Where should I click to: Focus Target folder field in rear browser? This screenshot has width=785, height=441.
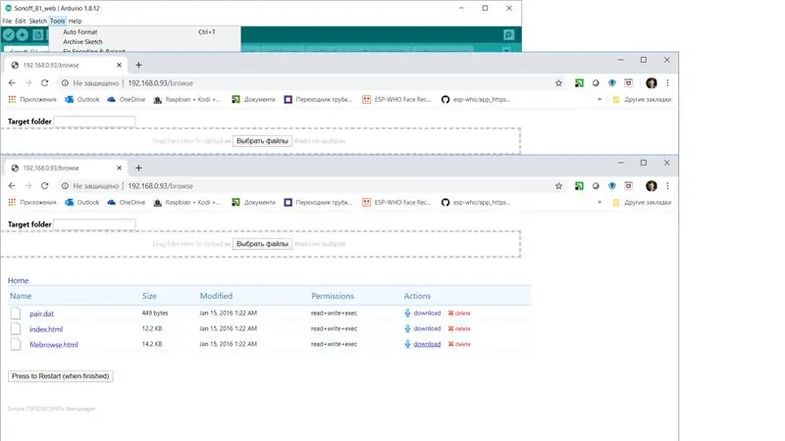point(94,122)
